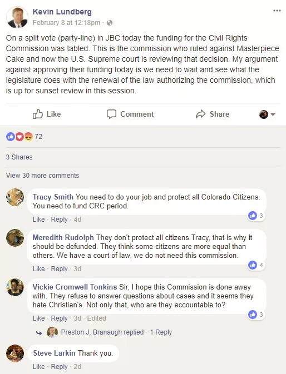Open Kevin Lundberg's profile name link
The image size is (286, 374).
[62, 12]
